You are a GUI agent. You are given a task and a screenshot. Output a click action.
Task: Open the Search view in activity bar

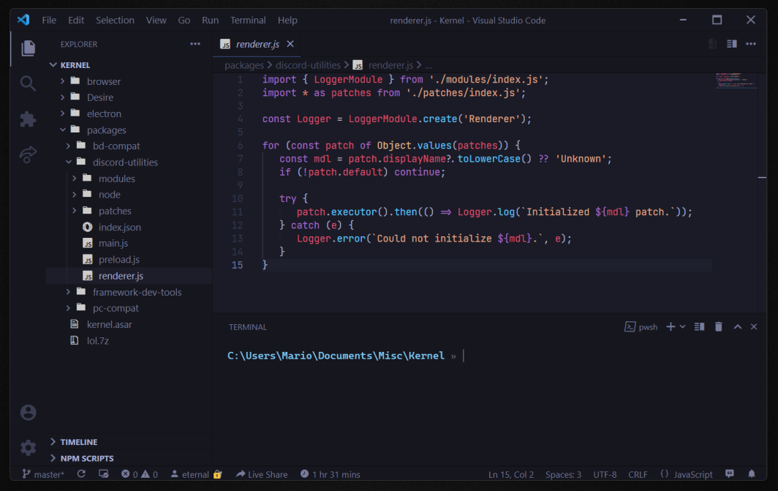(x=29, y=83)
